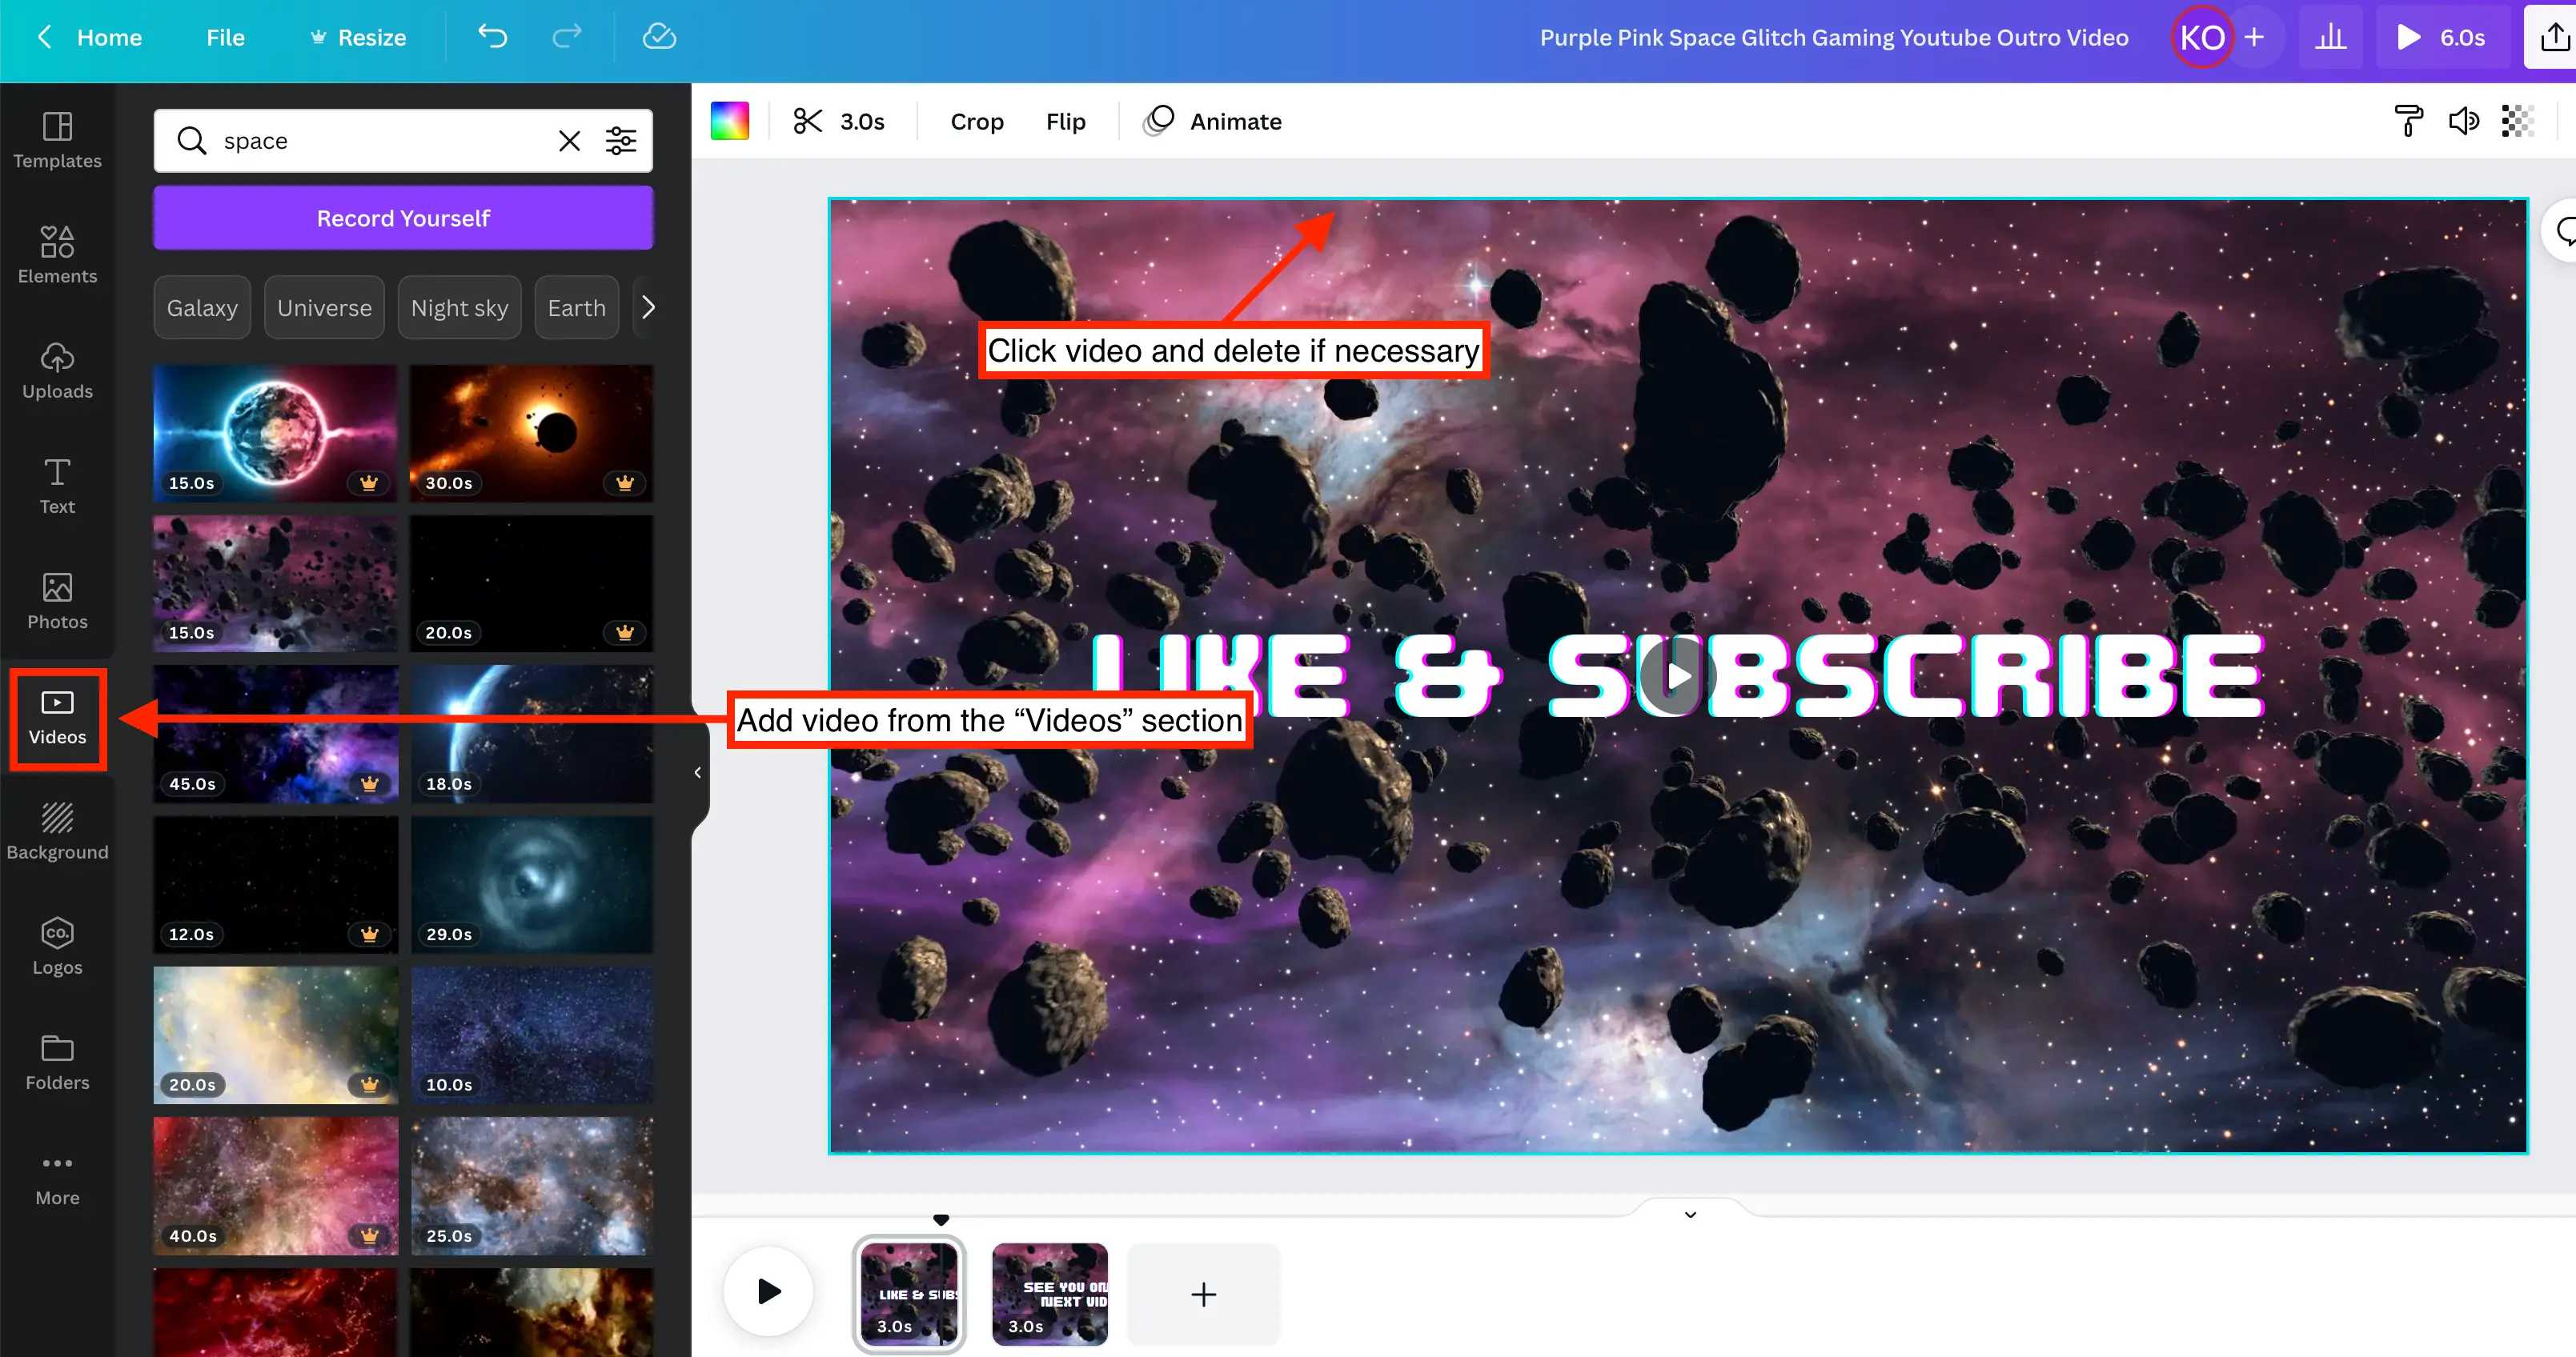Open the copy style paint roller

[x=2408, y=121]
